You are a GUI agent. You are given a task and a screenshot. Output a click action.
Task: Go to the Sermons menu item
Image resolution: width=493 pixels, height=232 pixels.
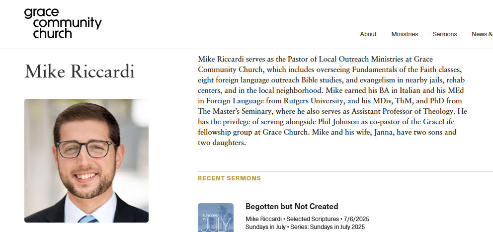point(445,34)
